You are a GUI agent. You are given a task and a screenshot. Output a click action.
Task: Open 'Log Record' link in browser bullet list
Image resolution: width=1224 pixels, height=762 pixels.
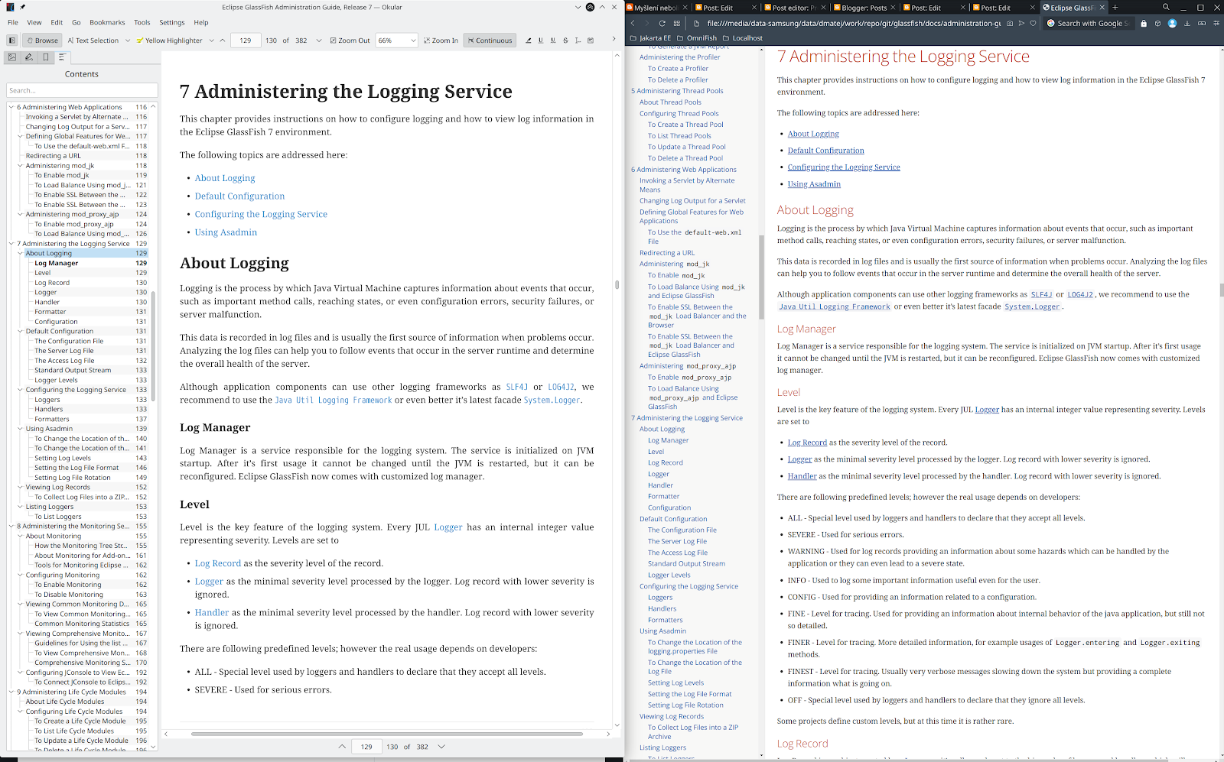pos(807,443)
